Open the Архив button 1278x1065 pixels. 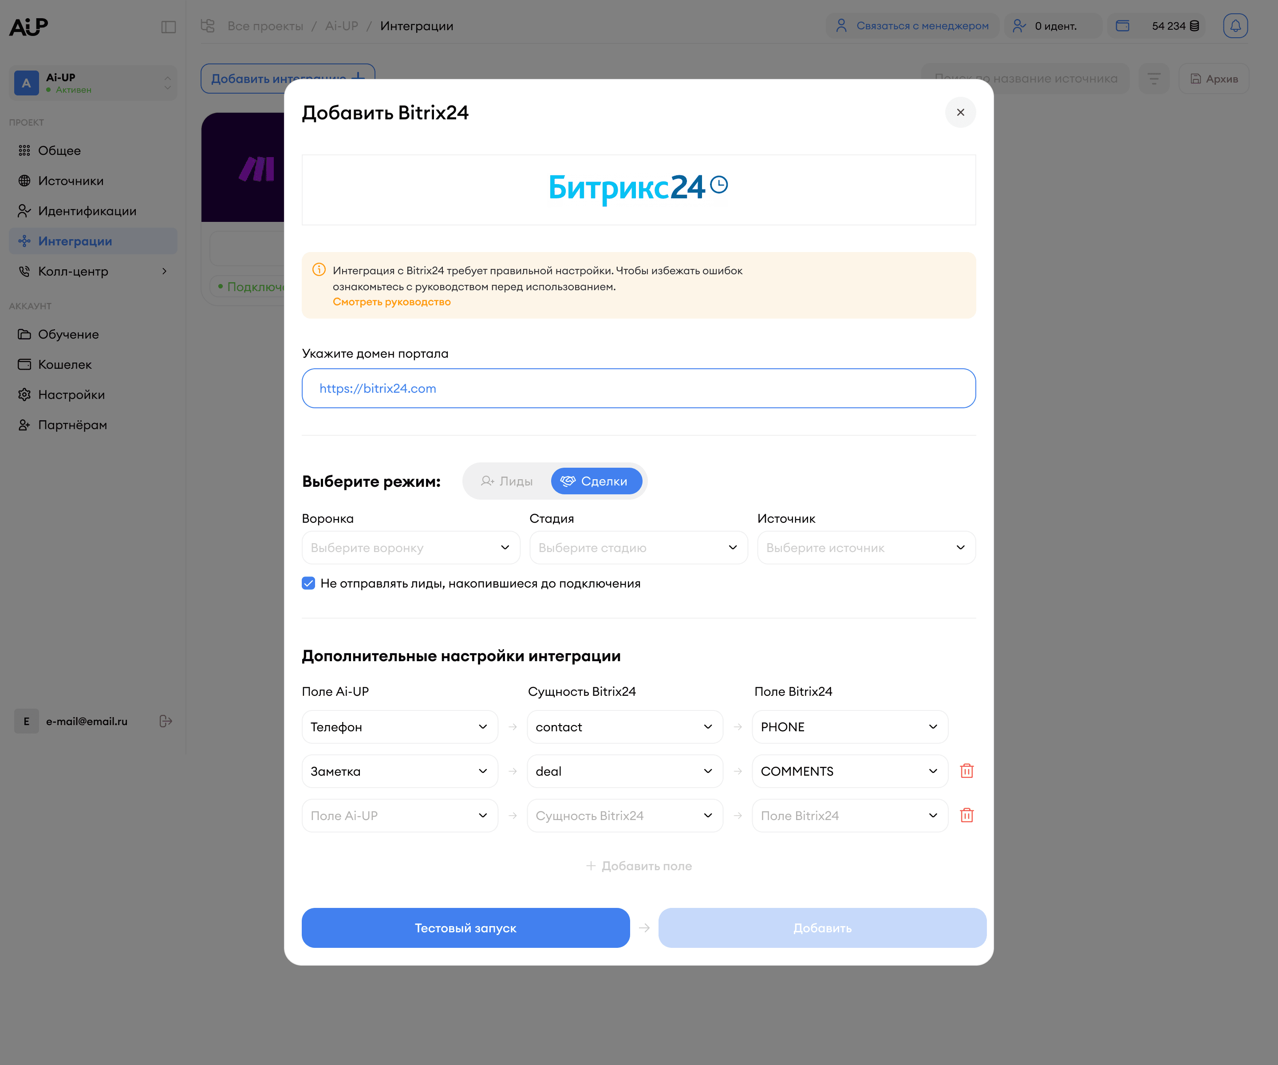[1214, 79]
